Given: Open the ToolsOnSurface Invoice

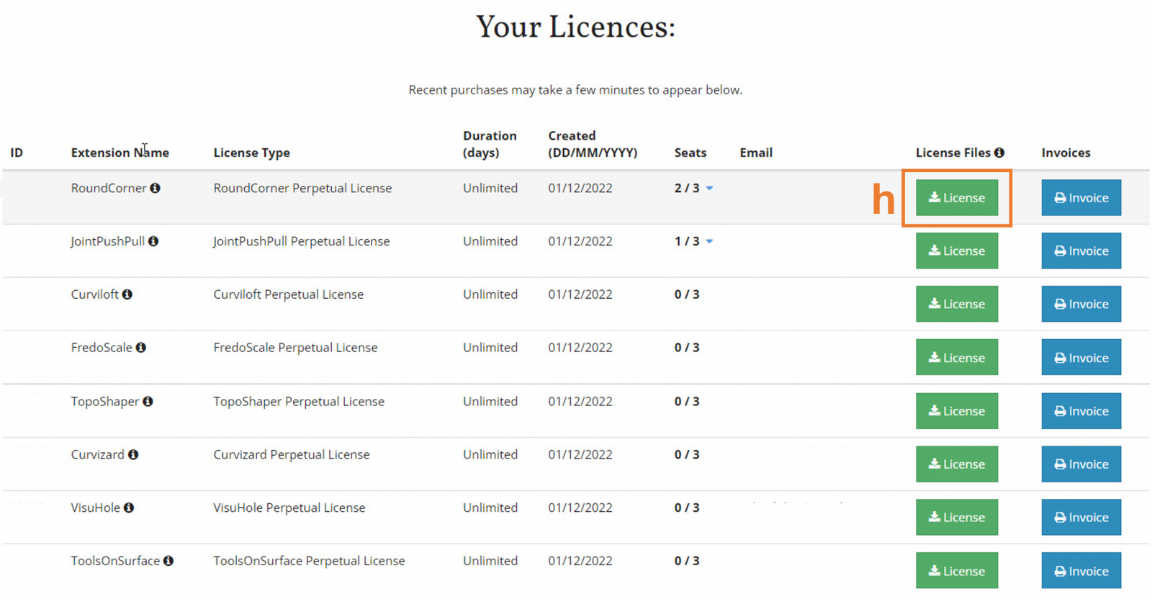Looking at the screenshot, I should point(1081,570).
